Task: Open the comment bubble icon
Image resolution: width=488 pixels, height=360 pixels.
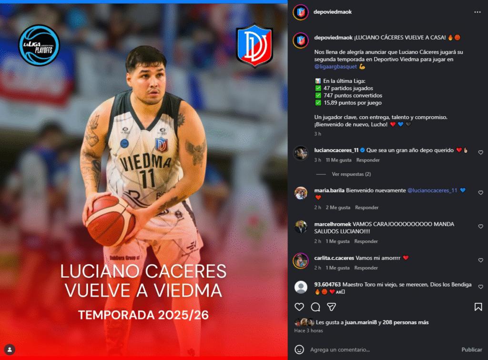Action: (315, 307)
